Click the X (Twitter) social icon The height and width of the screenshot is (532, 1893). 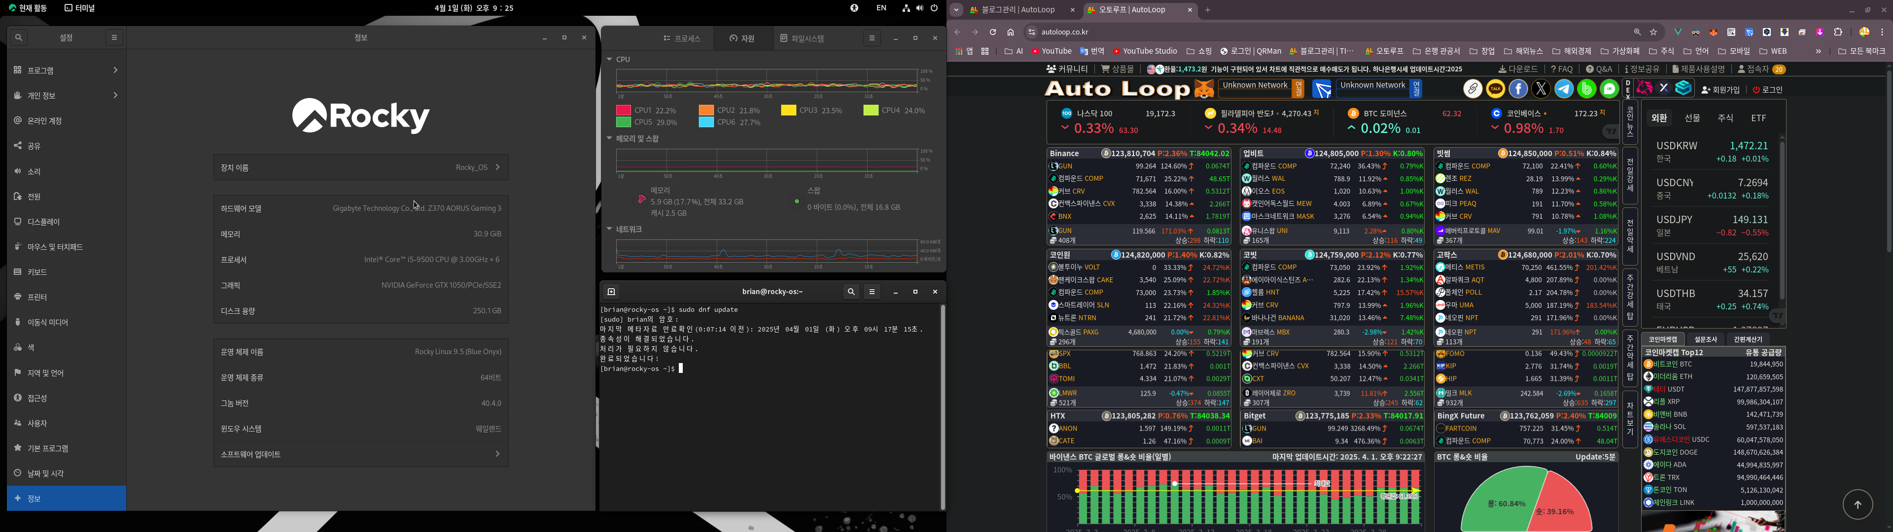pos(1541,90)
